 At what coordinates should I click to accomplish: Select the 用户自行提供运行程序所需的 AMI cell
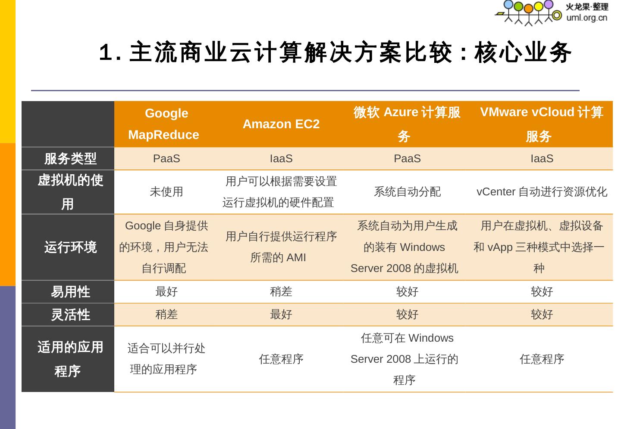click(281, 247)
